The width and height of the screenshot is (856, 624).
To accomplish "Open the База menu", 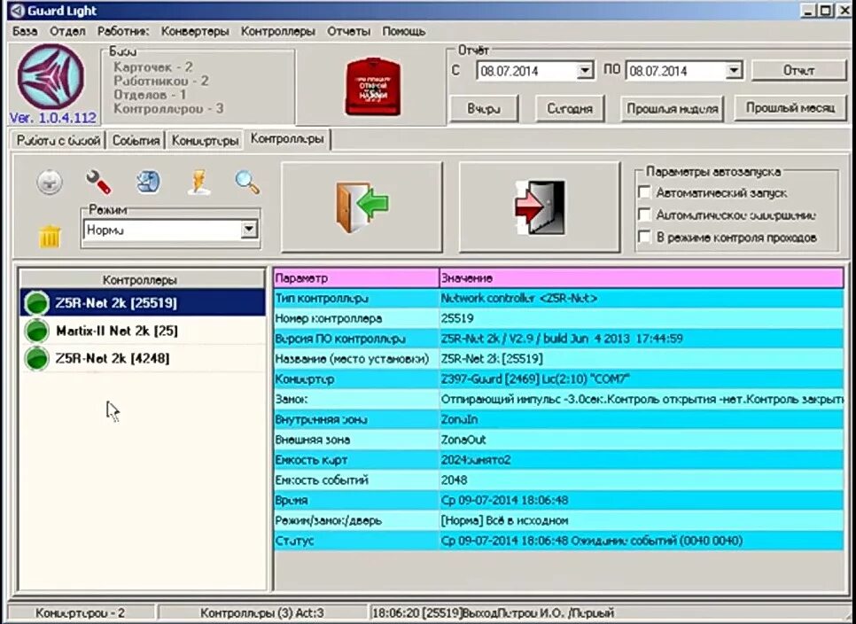I will [25, 32].
